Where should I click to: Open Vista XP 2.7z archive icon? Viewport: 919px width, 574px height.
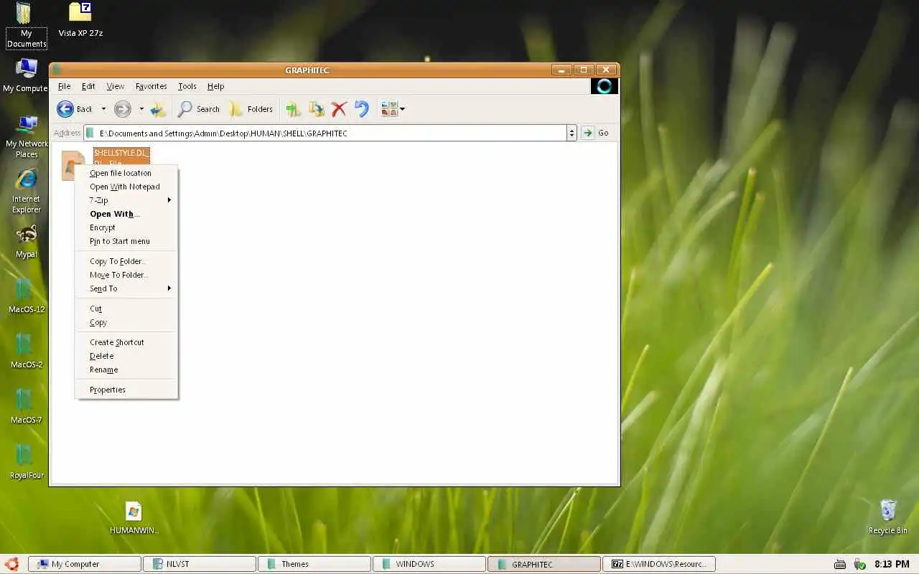80,20
